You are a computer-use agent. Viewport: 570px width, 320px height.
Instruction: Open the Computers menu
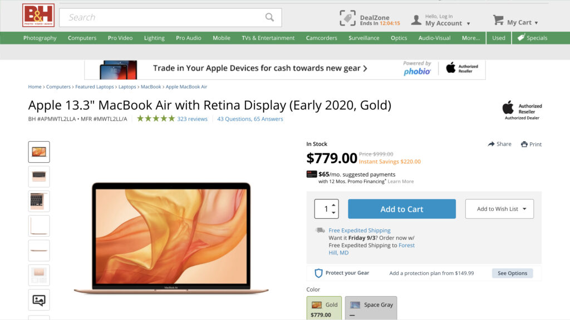tap(82, 38)
